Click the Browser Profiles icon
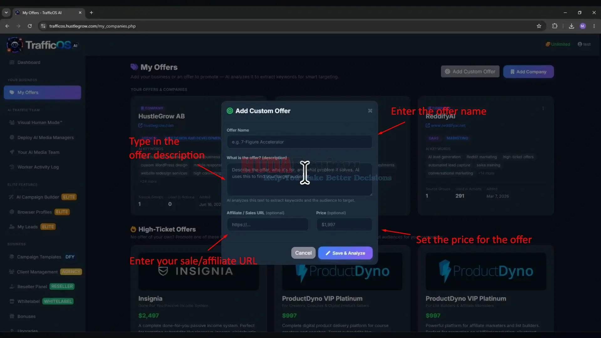601x338 pixels. tap(12, 212)
